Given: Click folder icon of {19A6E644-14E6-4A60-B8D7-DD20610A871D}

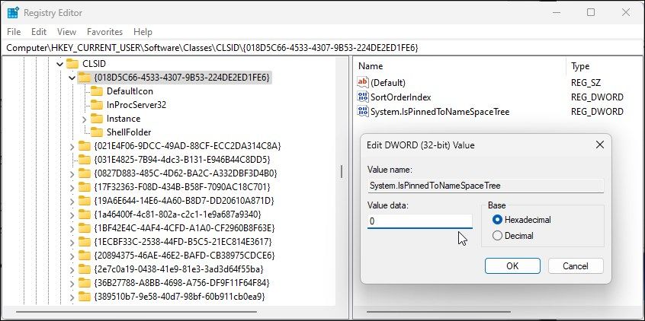Looking at the screenshot, I should coord(85,201).
